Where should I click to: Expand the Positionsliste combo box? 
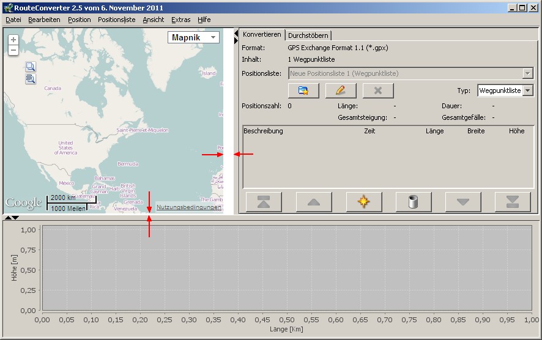coord(528,73)
